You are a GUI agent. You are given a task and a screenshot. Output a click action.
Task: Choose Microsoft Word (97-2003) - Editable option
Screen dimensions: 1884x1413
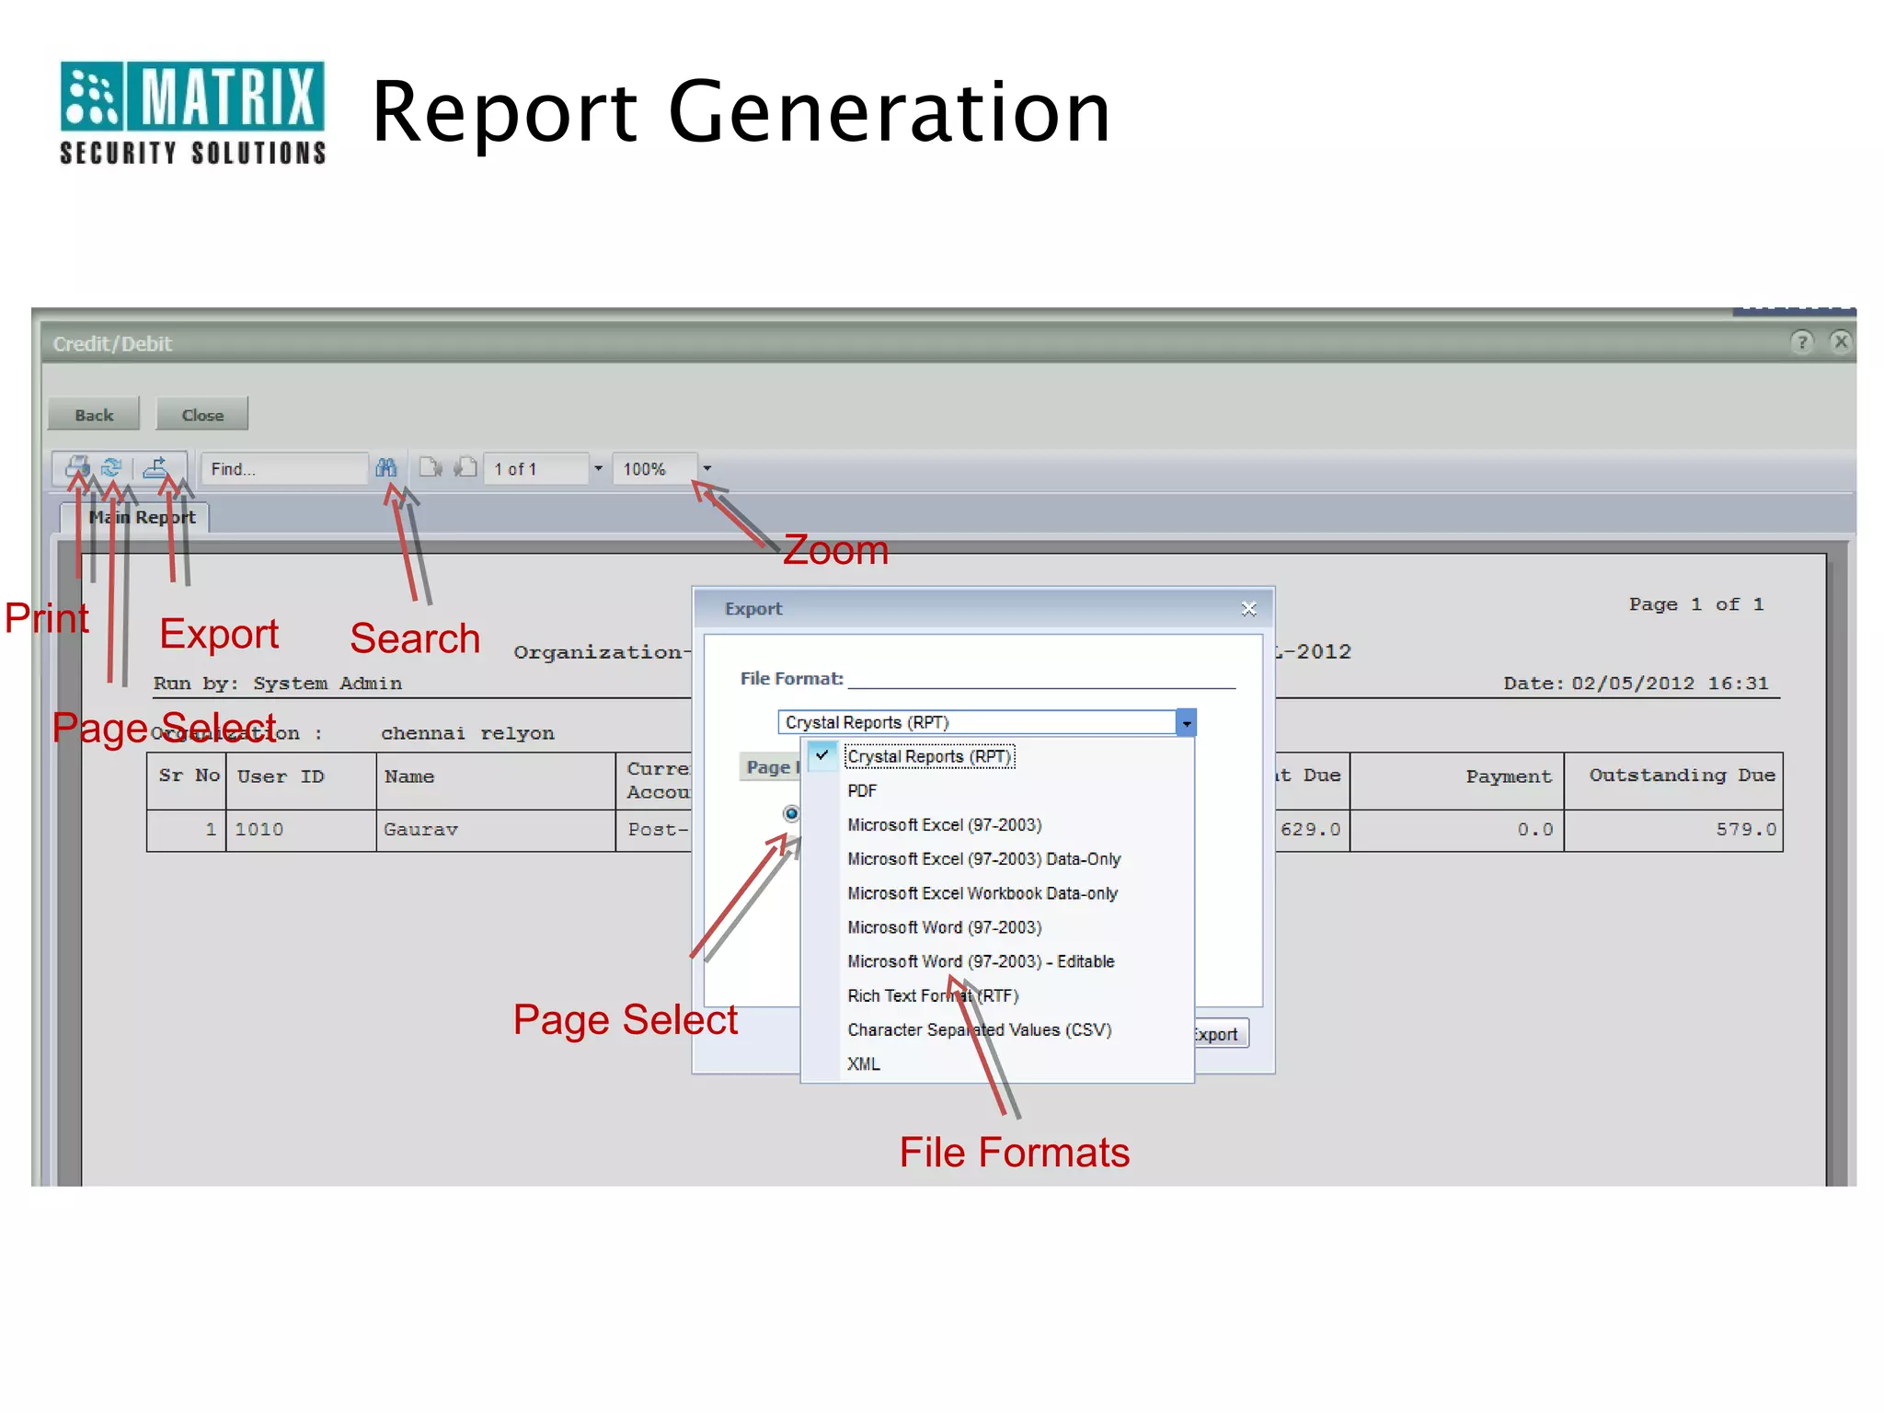tap(999, 961)
